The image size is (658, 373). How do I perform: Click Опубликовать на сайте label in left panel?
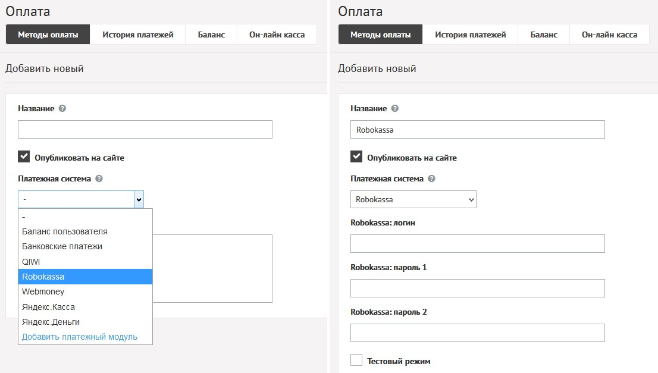79,158
